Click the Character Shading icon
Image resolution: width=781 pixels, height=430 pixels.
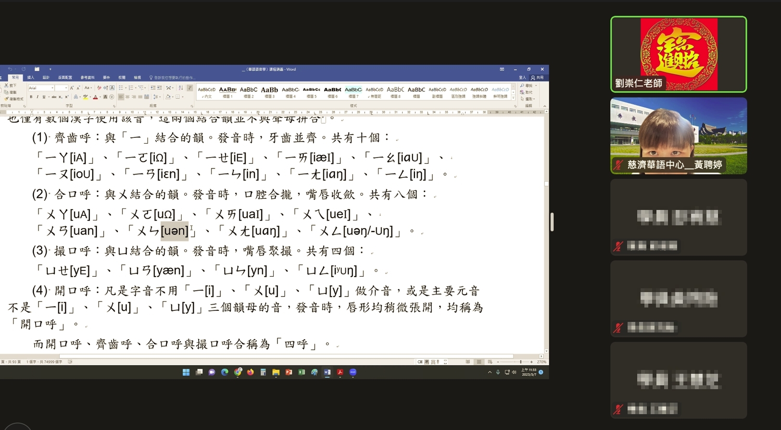point(105,97)
